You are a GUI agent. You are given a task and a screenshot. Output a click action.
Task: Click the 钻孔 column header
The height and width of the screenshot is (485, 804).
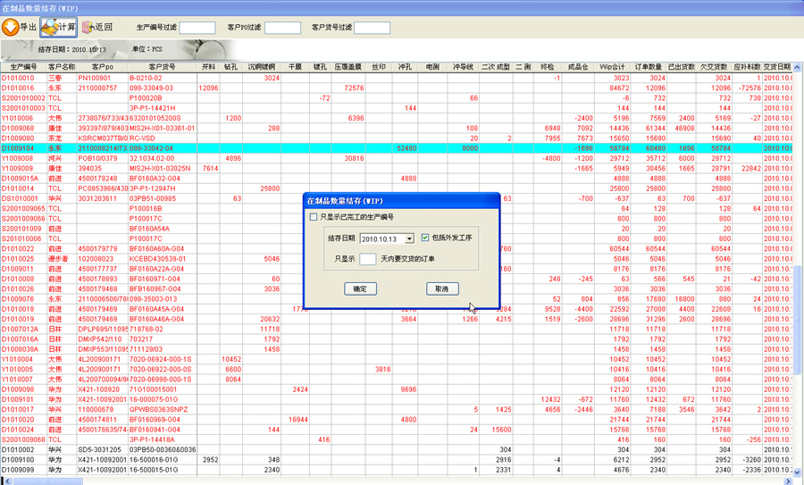click(231, 67)
